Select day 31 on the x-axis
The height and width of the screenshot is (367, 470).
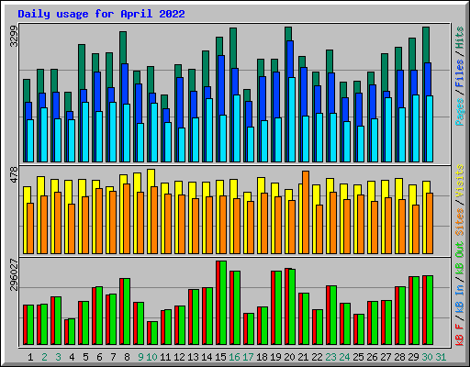[x=441, y=357]
